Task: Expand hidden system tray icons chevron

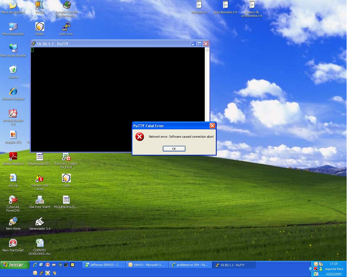Action: click(x=311, y=269)
